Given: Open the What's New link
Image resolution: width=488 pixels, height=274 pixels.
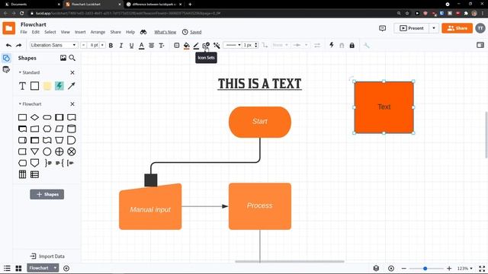Looking at the screenshot, I should 165,32.
